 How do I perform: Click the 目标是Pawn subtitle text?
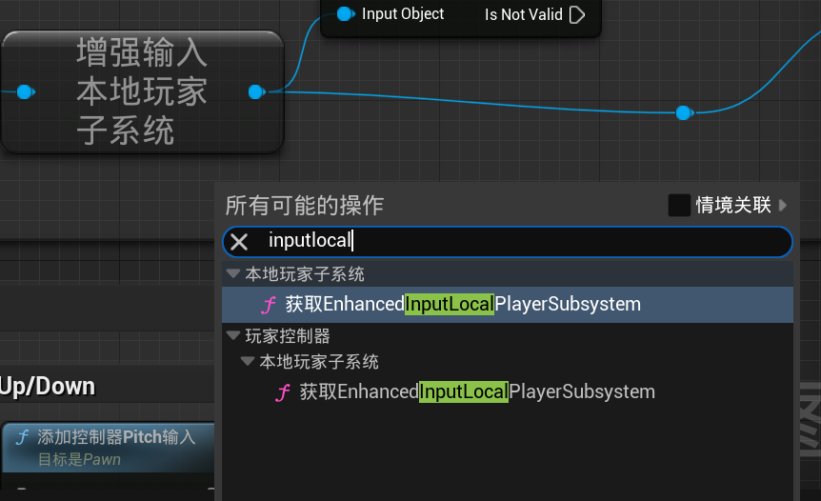coord(79,460)
